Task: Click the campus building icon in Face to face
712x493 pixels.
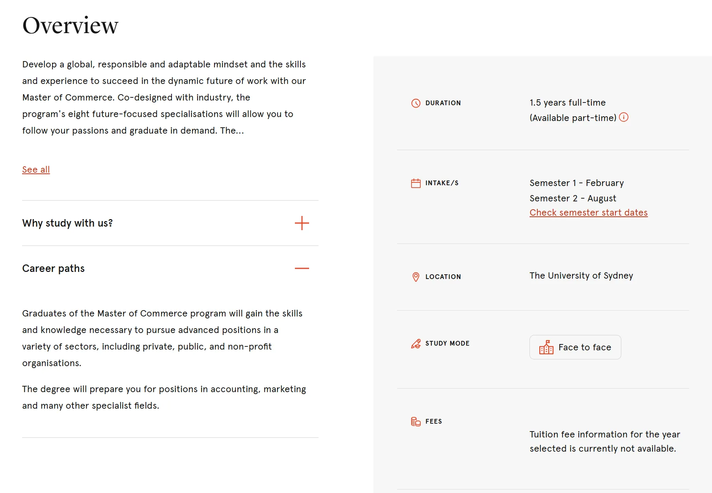Action: tap(546, 347)
